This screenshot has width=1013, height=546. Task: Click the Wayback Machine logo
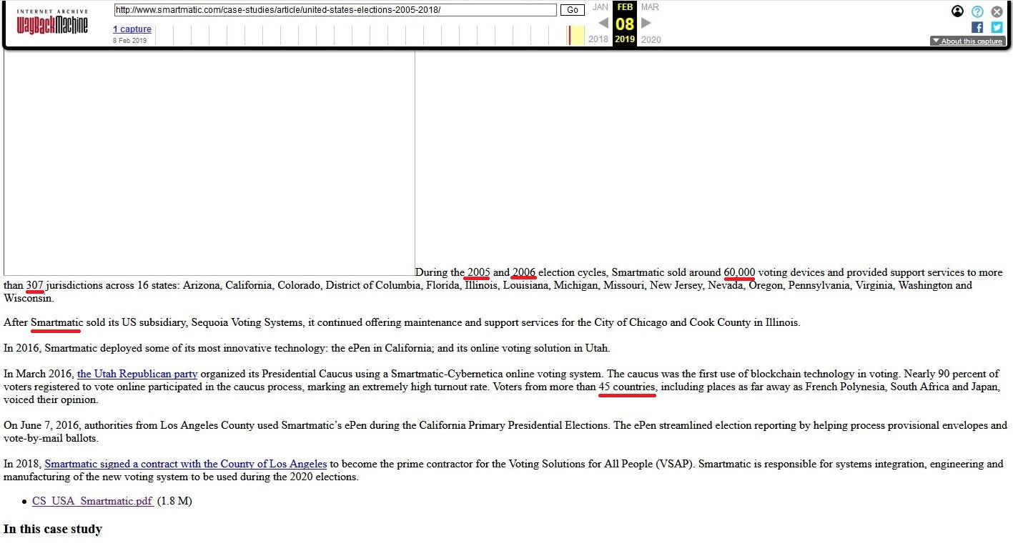52,22
